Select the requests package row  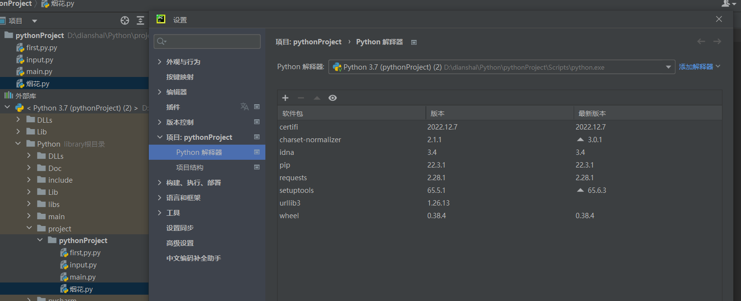(x=500, y=177)
